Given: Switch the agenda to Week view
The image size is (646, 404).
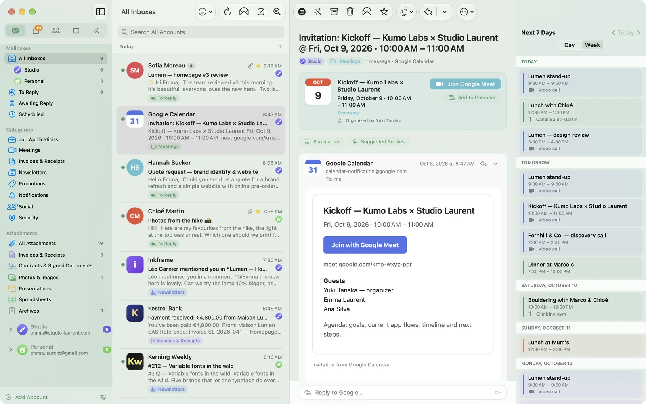Looking at the screenshot, I should pyautogui.click(x=592, y=45).
